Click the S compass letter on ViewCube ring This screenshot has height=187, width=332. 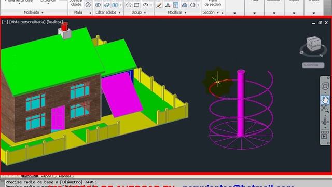coord(321,56)
